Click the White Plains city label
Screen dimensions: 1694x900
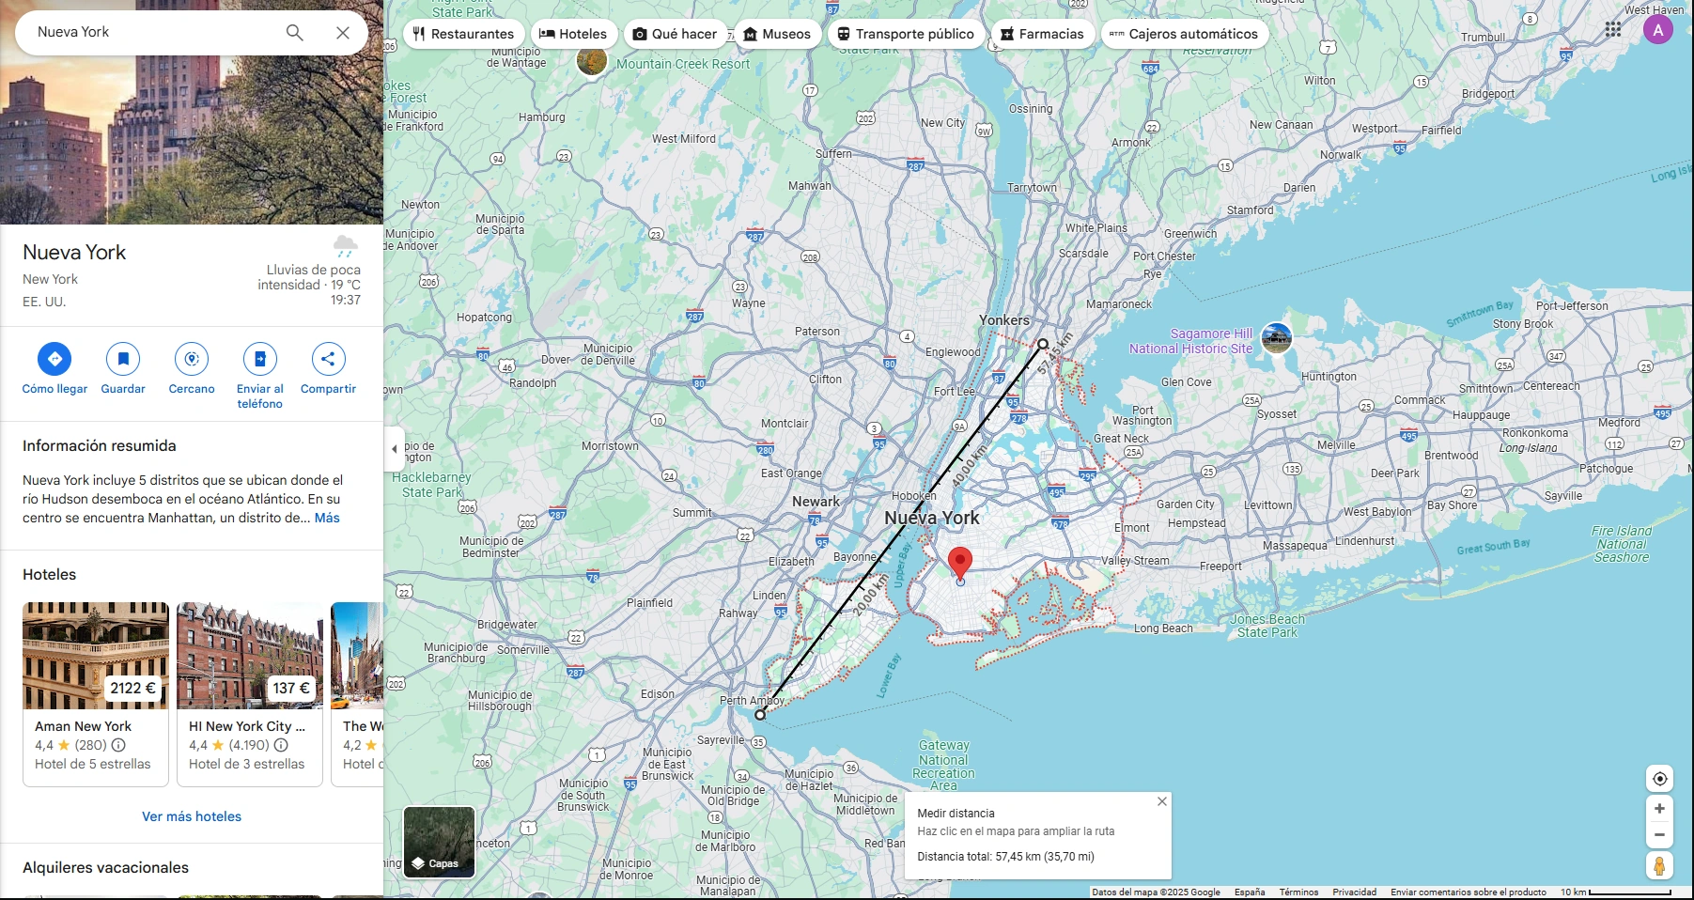(1096, 228)
